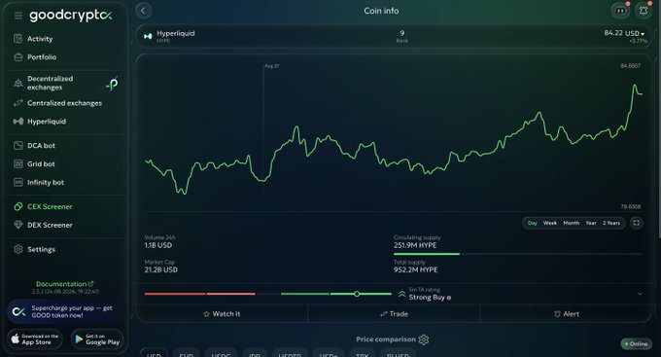Click the 84.22 price value
The image size is (661, 357).
[x=613, y=33]
